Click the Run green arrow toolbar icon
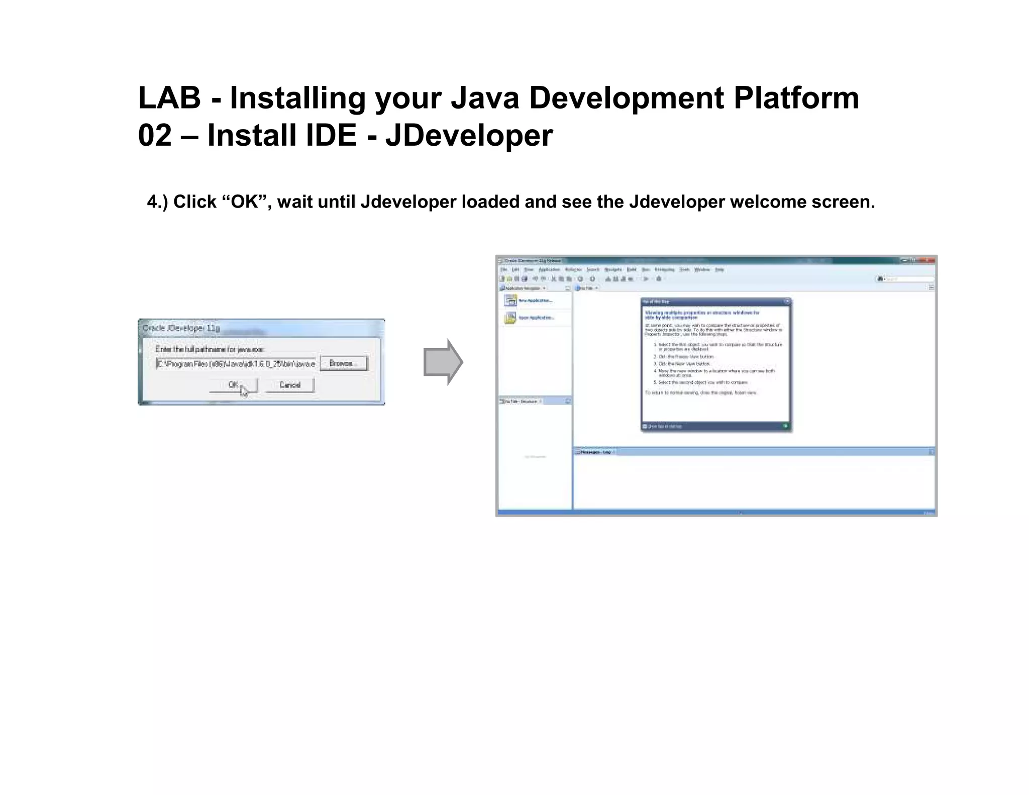The image size is (1029, 795). point(646,279)
